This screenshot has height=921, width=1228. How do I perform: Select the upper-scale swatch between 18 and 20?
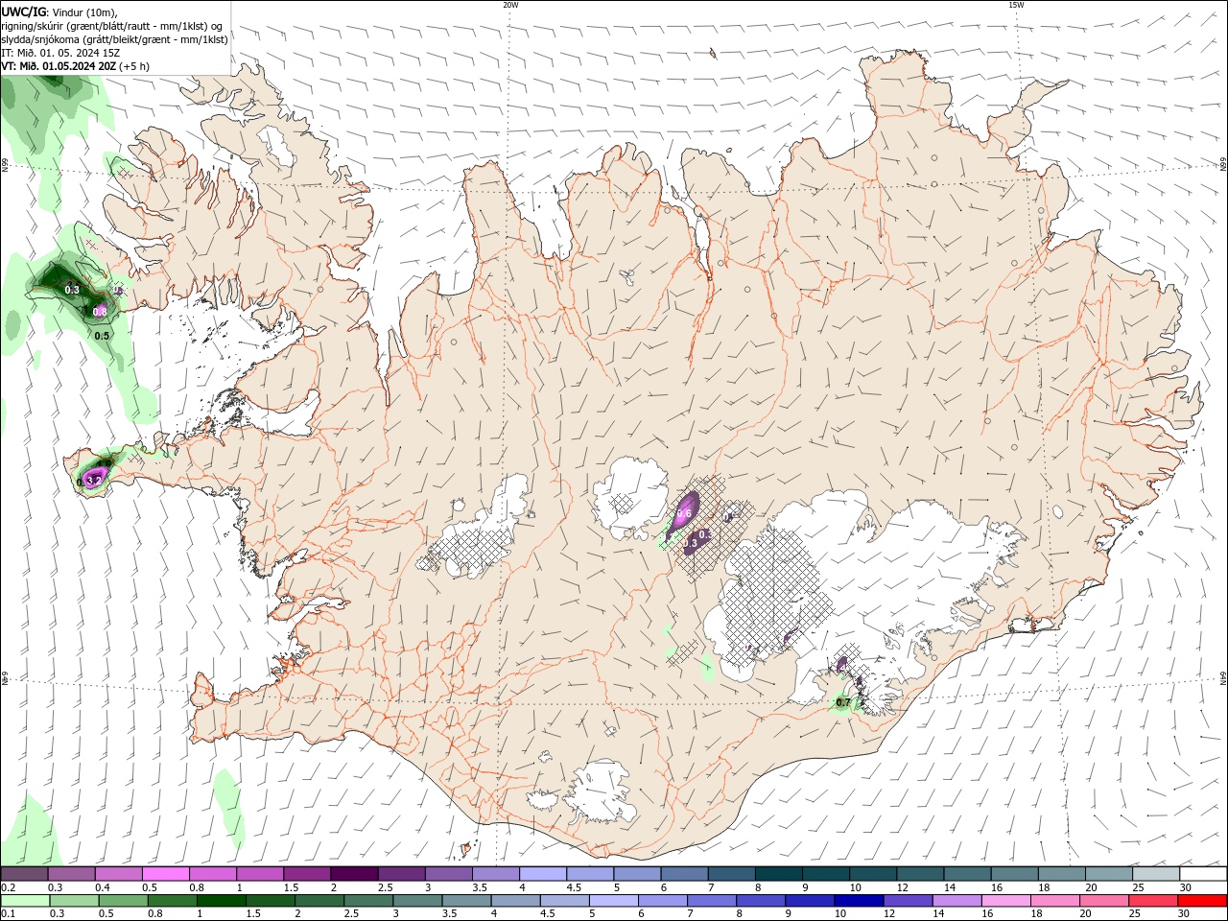[1061, 874]
